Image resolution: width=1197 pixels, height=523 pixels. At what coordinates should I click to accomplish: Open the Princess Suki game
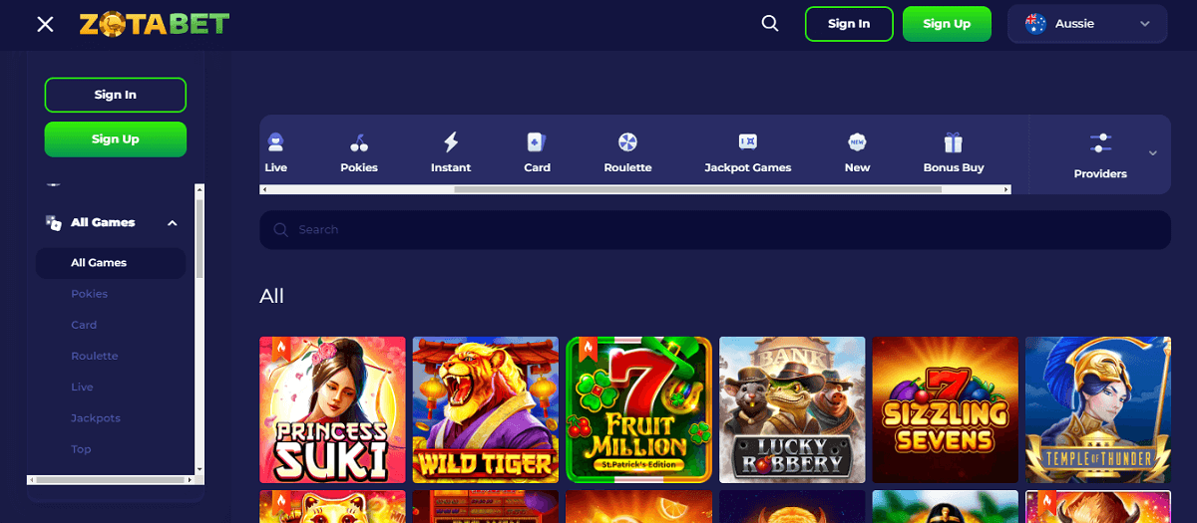point(332,409)
